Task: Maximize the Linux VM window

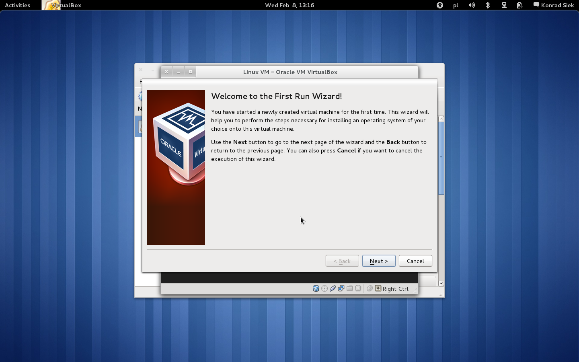Action: [191, 72]
